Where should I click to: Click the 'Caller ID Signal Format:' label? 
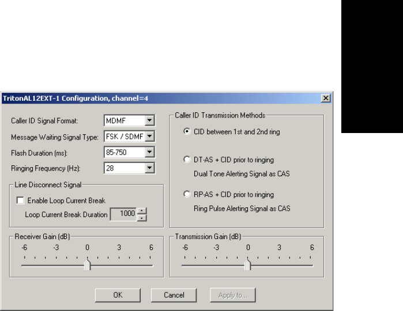(x=44, y=121)
